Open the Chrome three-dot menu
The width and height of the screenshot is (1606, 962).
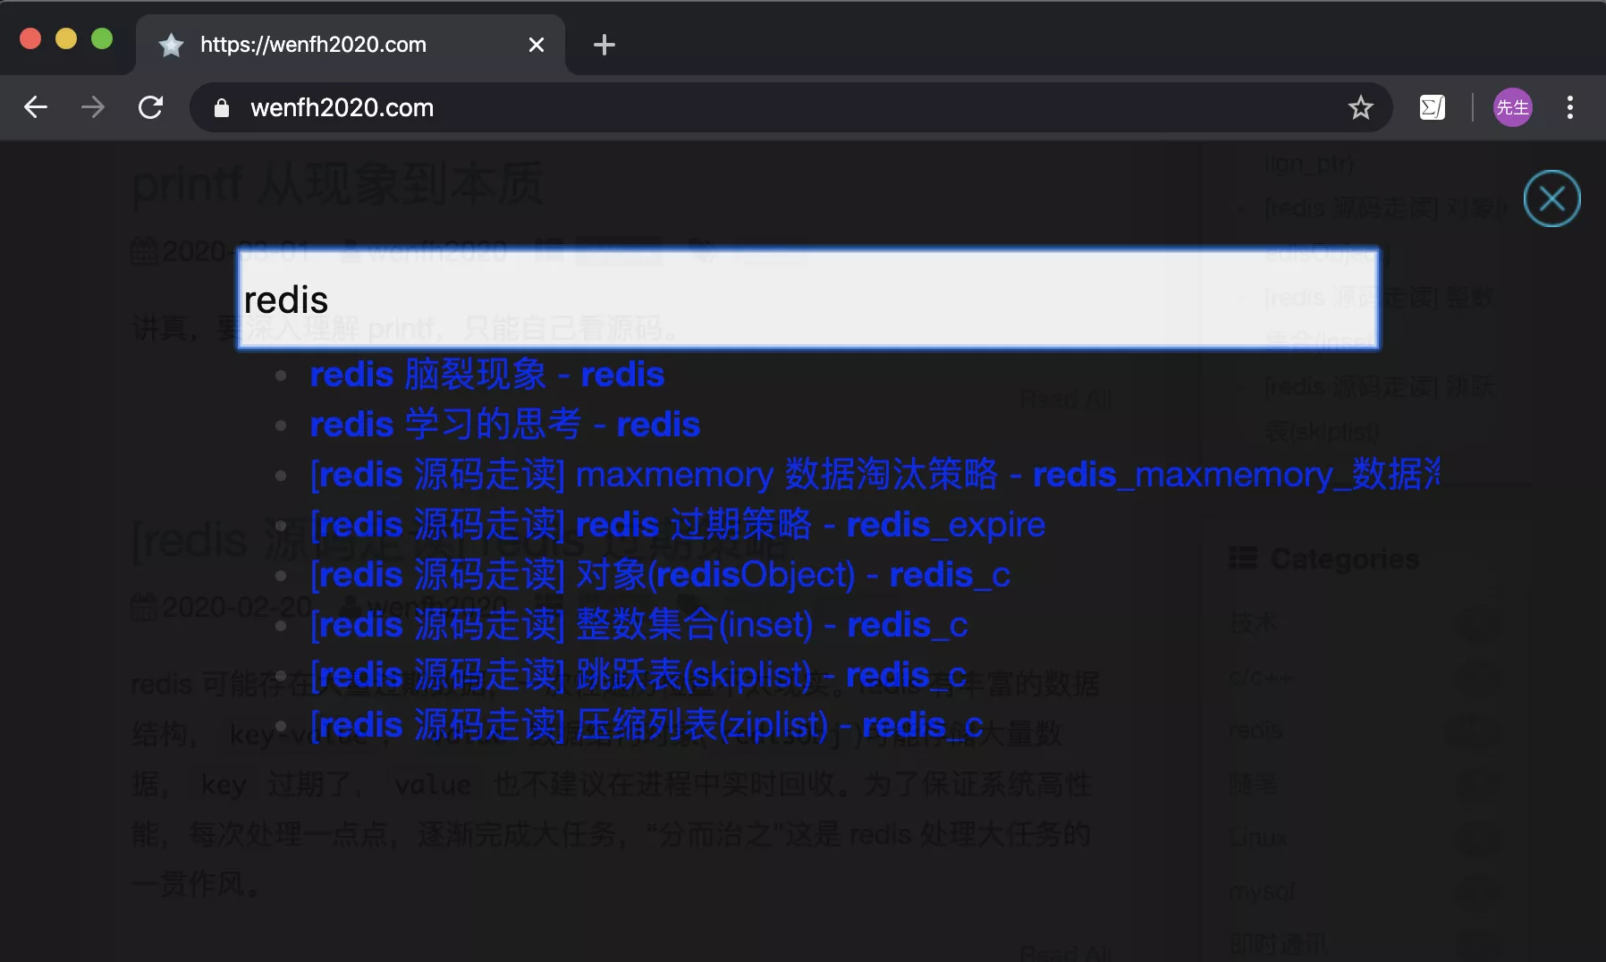(1569, 107)
